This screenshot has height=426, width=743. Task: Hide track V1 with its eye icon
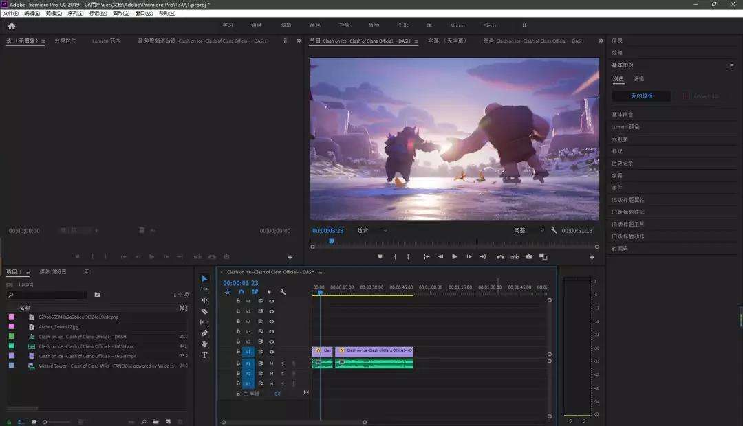point(272,351)
